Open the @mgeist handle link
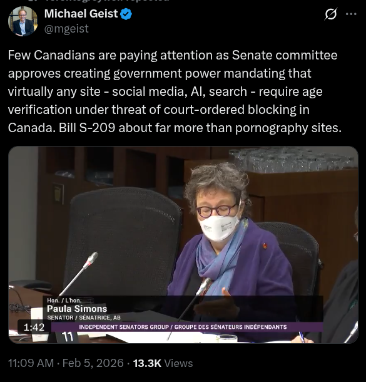The height and width of the screenshot is (382, 366). point(66,29)
